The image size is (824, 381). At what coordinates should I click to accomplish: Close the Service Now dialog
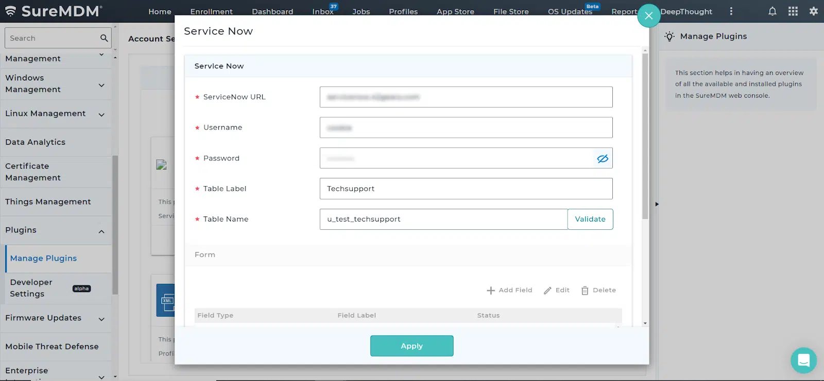point(648,15)
